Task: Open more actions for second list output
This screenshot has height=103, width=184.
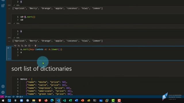Action: point(9,41)
